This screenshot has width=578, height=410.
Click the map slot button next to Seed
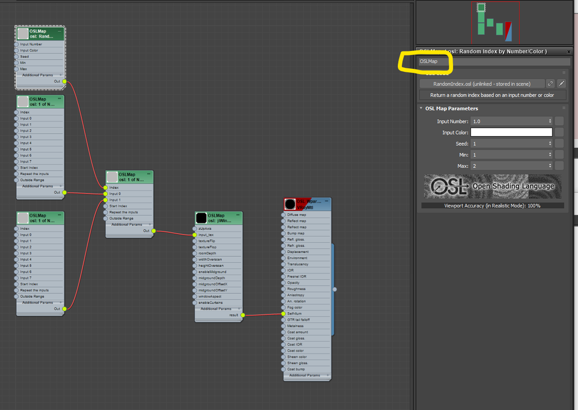559,144
